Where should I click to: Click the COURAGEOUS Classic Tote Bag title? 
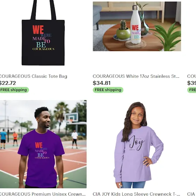(x=33, y=76)
